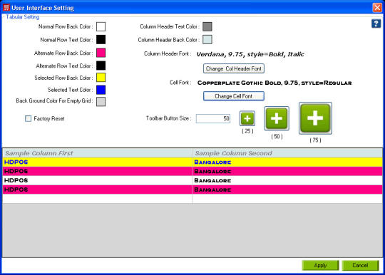Pick Alternate Row Text Color swatch
385x275 pixels.
101,66
